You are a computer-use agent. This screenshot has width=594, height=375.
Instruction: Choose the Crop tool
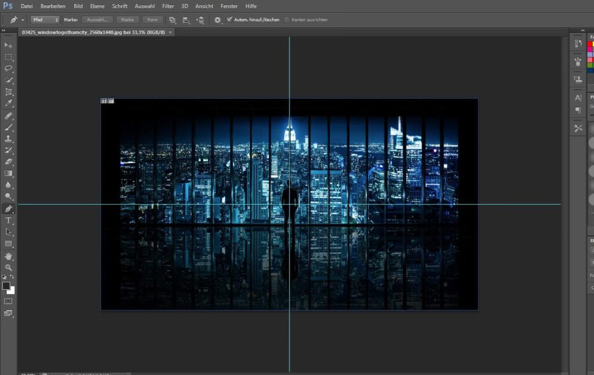click(9, 92)
